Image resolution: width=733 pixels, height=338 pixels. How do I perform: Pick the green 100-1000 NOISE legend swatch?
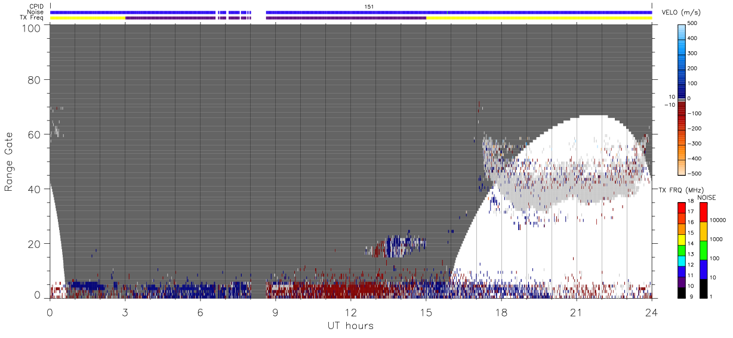703,250
